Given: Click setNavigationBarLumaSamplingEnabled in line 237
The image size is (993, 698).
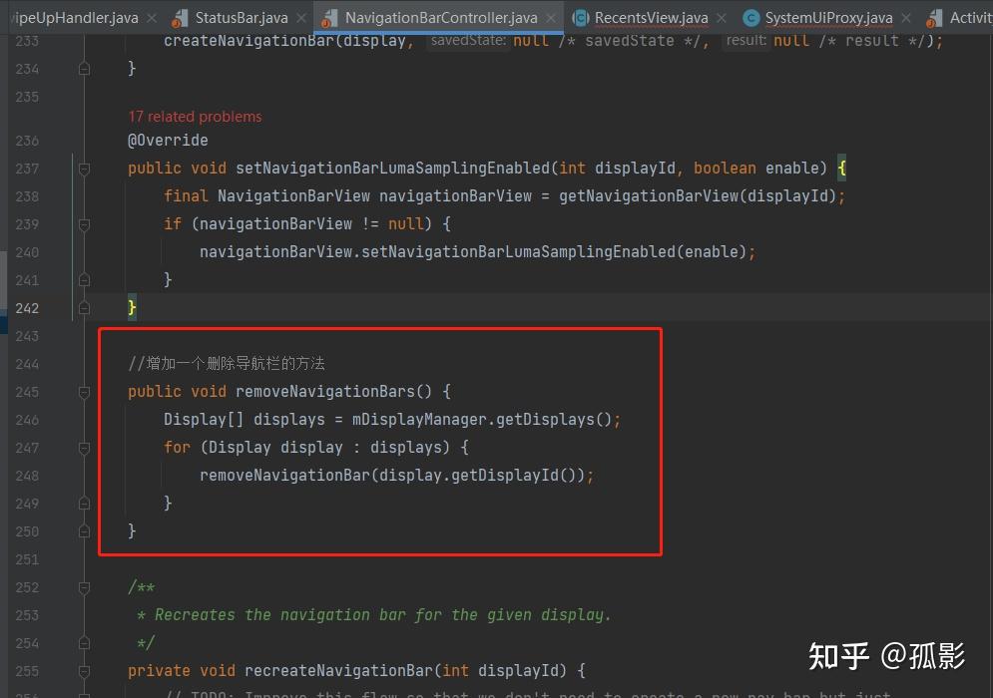Looking at the screenshot, I should click(x=392, y=168).
